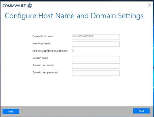The image size is (154, 117).
Task: Click the 'Domain name:' label
Action: click(40, 58)
